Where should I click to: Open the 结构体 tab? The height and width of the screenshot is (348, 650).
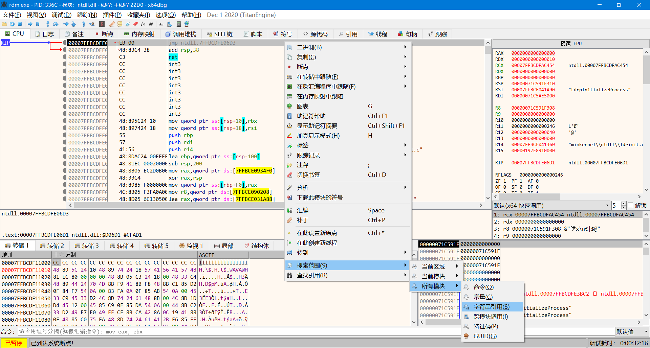coord(257,246)
